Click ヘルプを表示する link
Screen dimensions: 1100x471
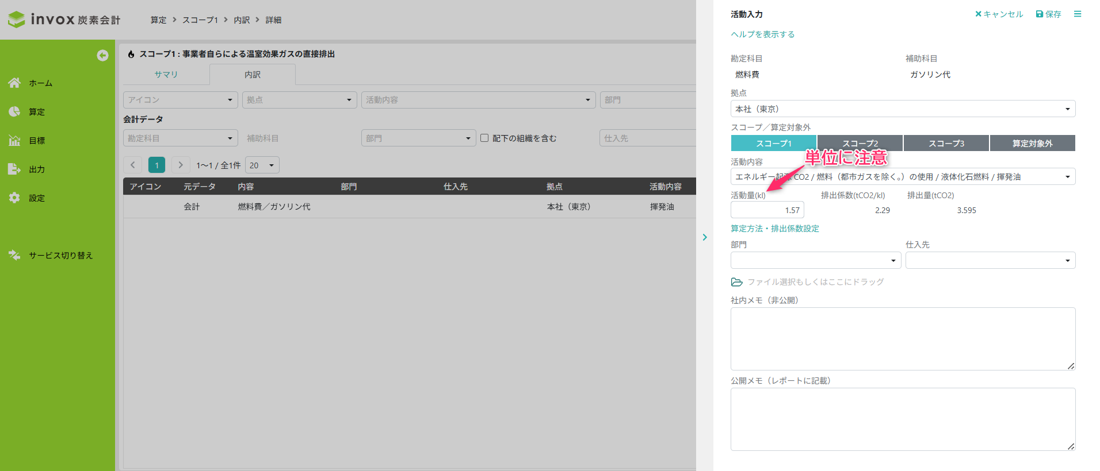(762, 34)
